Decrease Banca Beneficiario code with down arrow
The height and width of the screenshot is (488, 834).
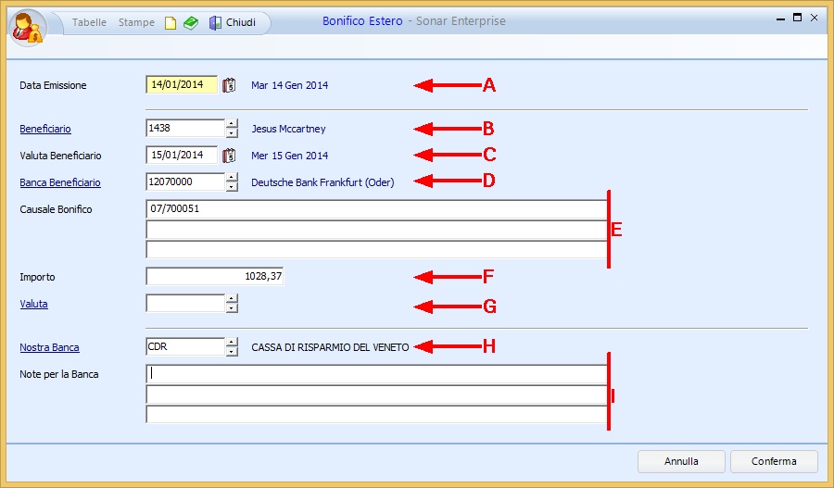point(232,187)
